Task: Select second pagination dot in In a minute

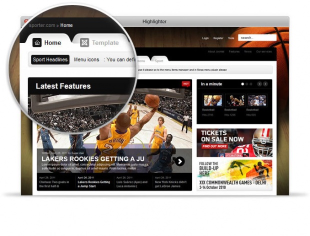Action: point(246,84)
